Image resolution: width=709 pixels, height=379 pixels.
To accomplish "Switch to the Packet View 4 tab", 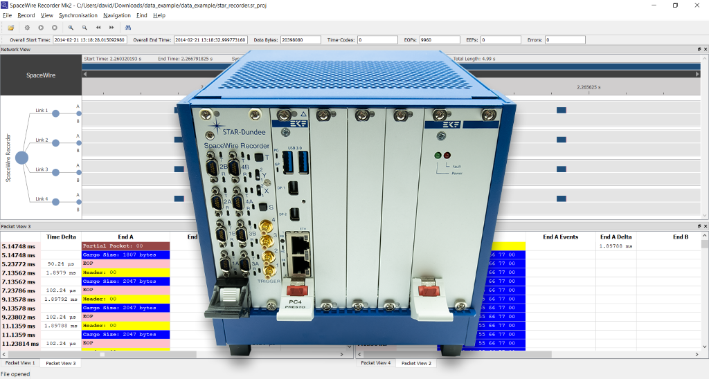I will [x=376, y=362].
